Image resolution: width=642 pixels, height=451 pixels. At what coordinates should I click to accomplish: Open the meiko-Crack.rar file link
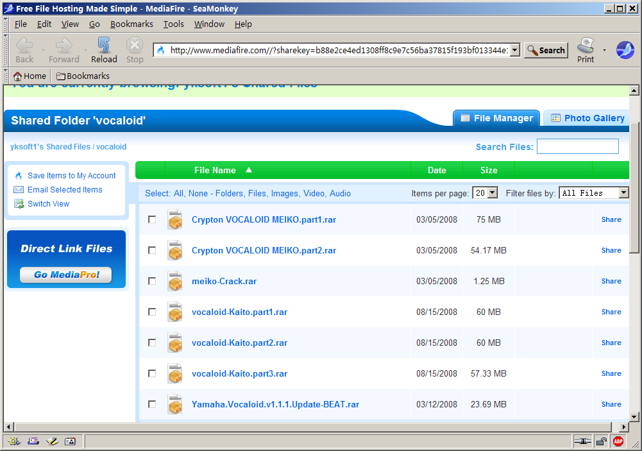point(224,282)
